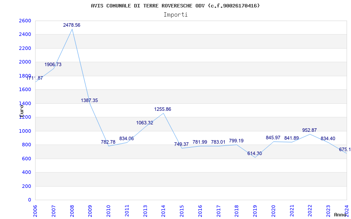351x219 pixels.
Task: Select the 1255.86 data label
Action: coord(162,109)
